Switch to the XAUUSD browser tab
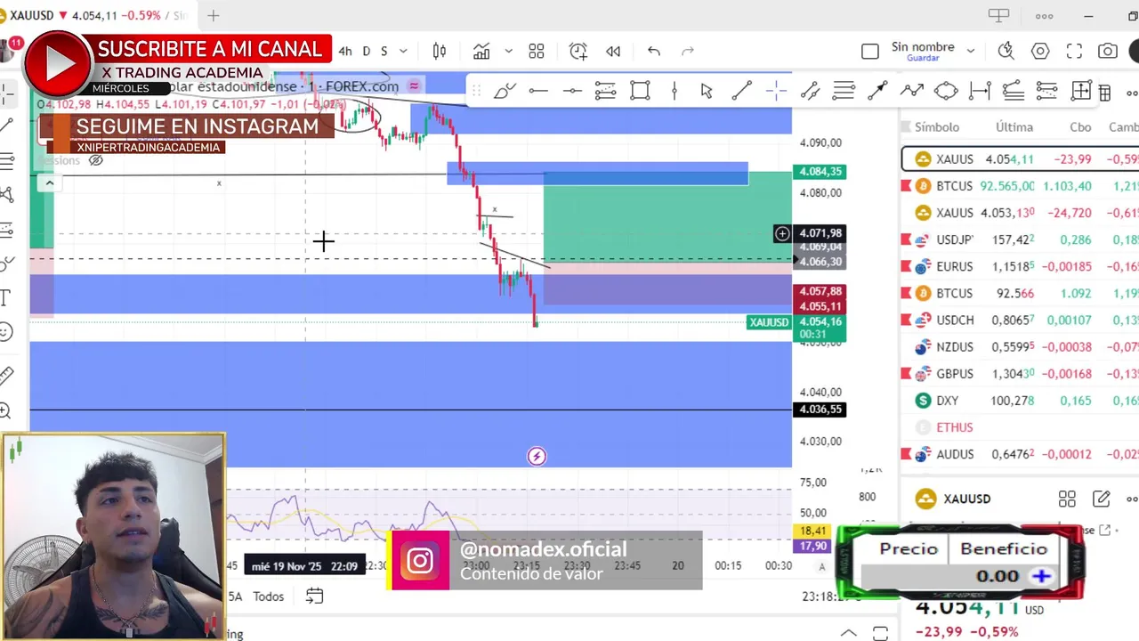The width and height of the screenshot is (1139, 641). pyautogui.click(x=97, y=15)
